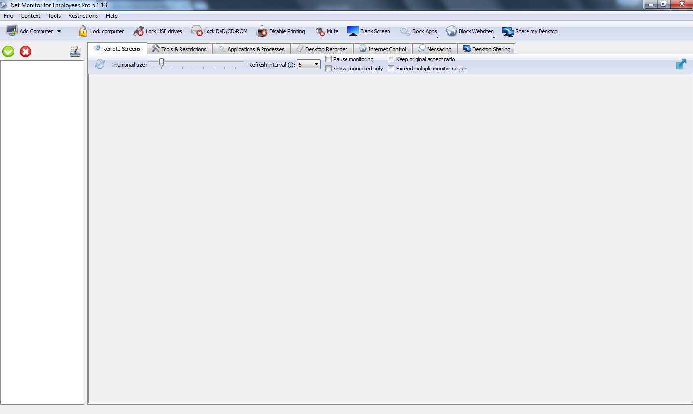This screenshot has height=414, width=693.
Task: Open the full screen view icon
Action: click(x=681, y=64)
